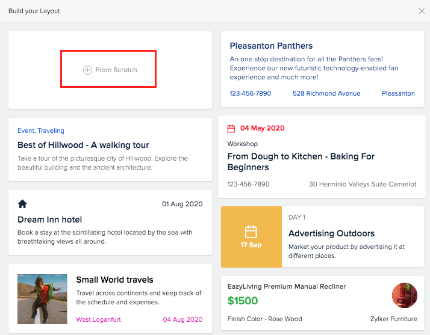
Task: Click the plus icon beside From Scratch
Action: tap(87, 70)
